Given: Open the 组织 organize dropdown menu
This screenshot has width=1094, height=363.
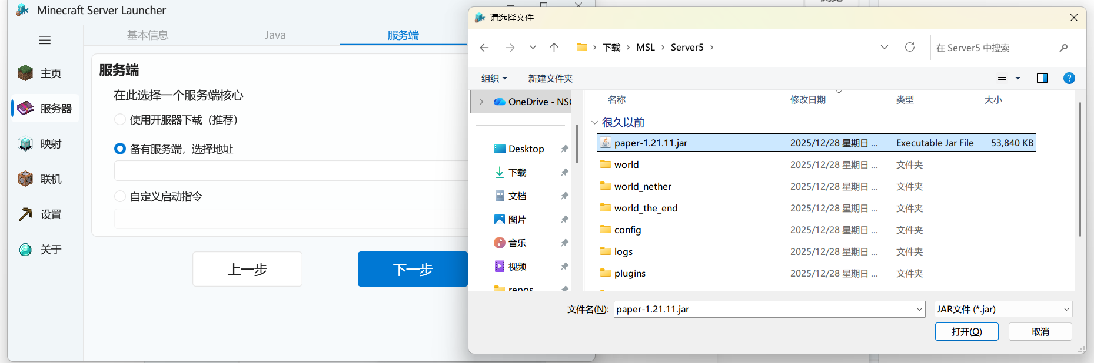Looking at the screenshot, I should (x=493, y=78).
